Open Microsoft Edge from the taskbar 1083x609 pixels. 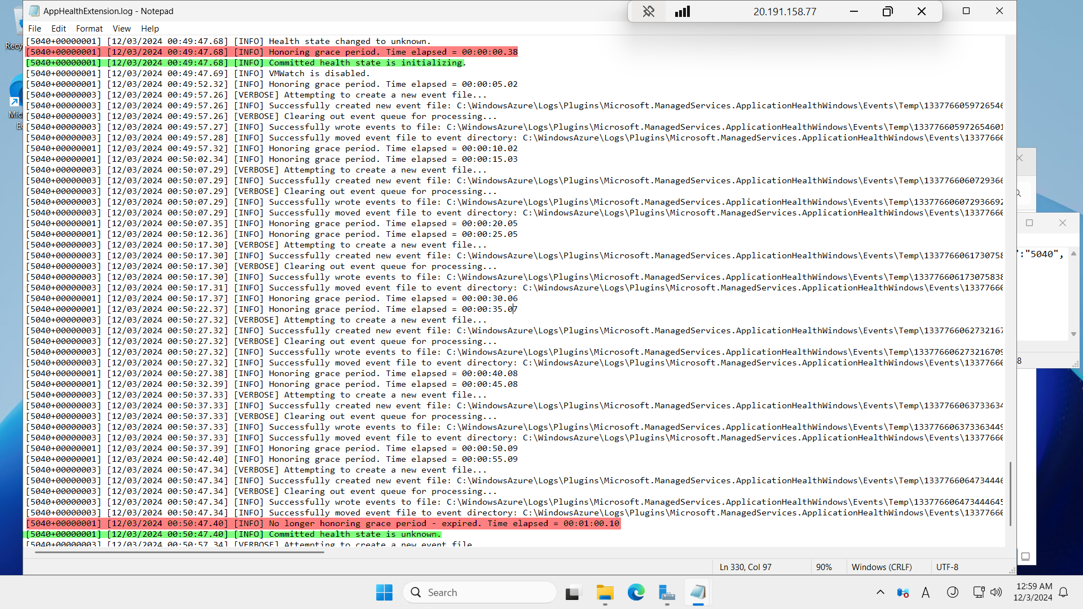(636, 592)
